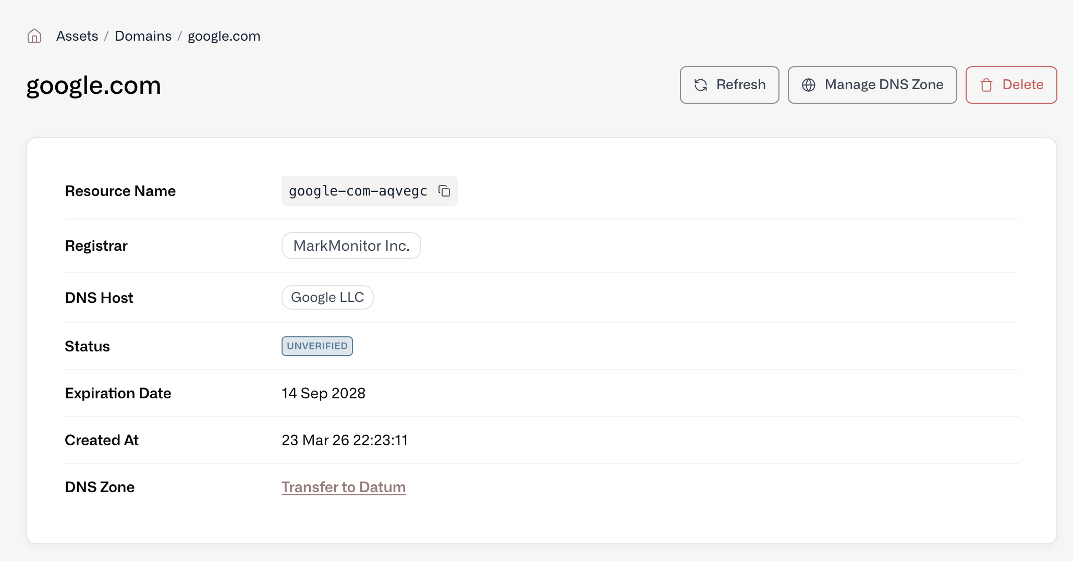Refresh the domain details
Viewport: 1073px width, 561px height.
729,85
